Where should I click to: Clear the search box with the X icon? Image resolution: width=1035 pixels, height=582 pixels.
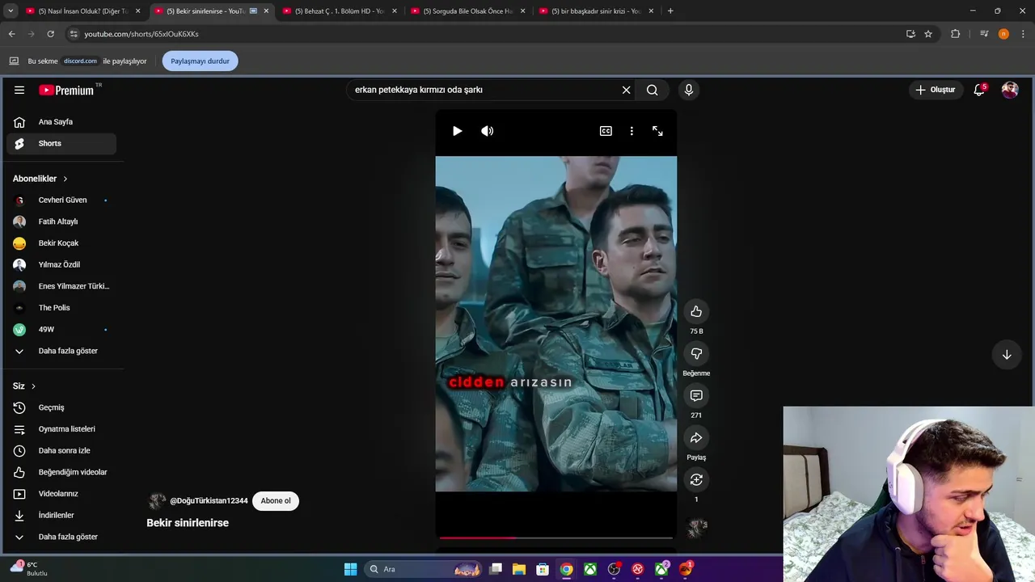tap(626, 90)
